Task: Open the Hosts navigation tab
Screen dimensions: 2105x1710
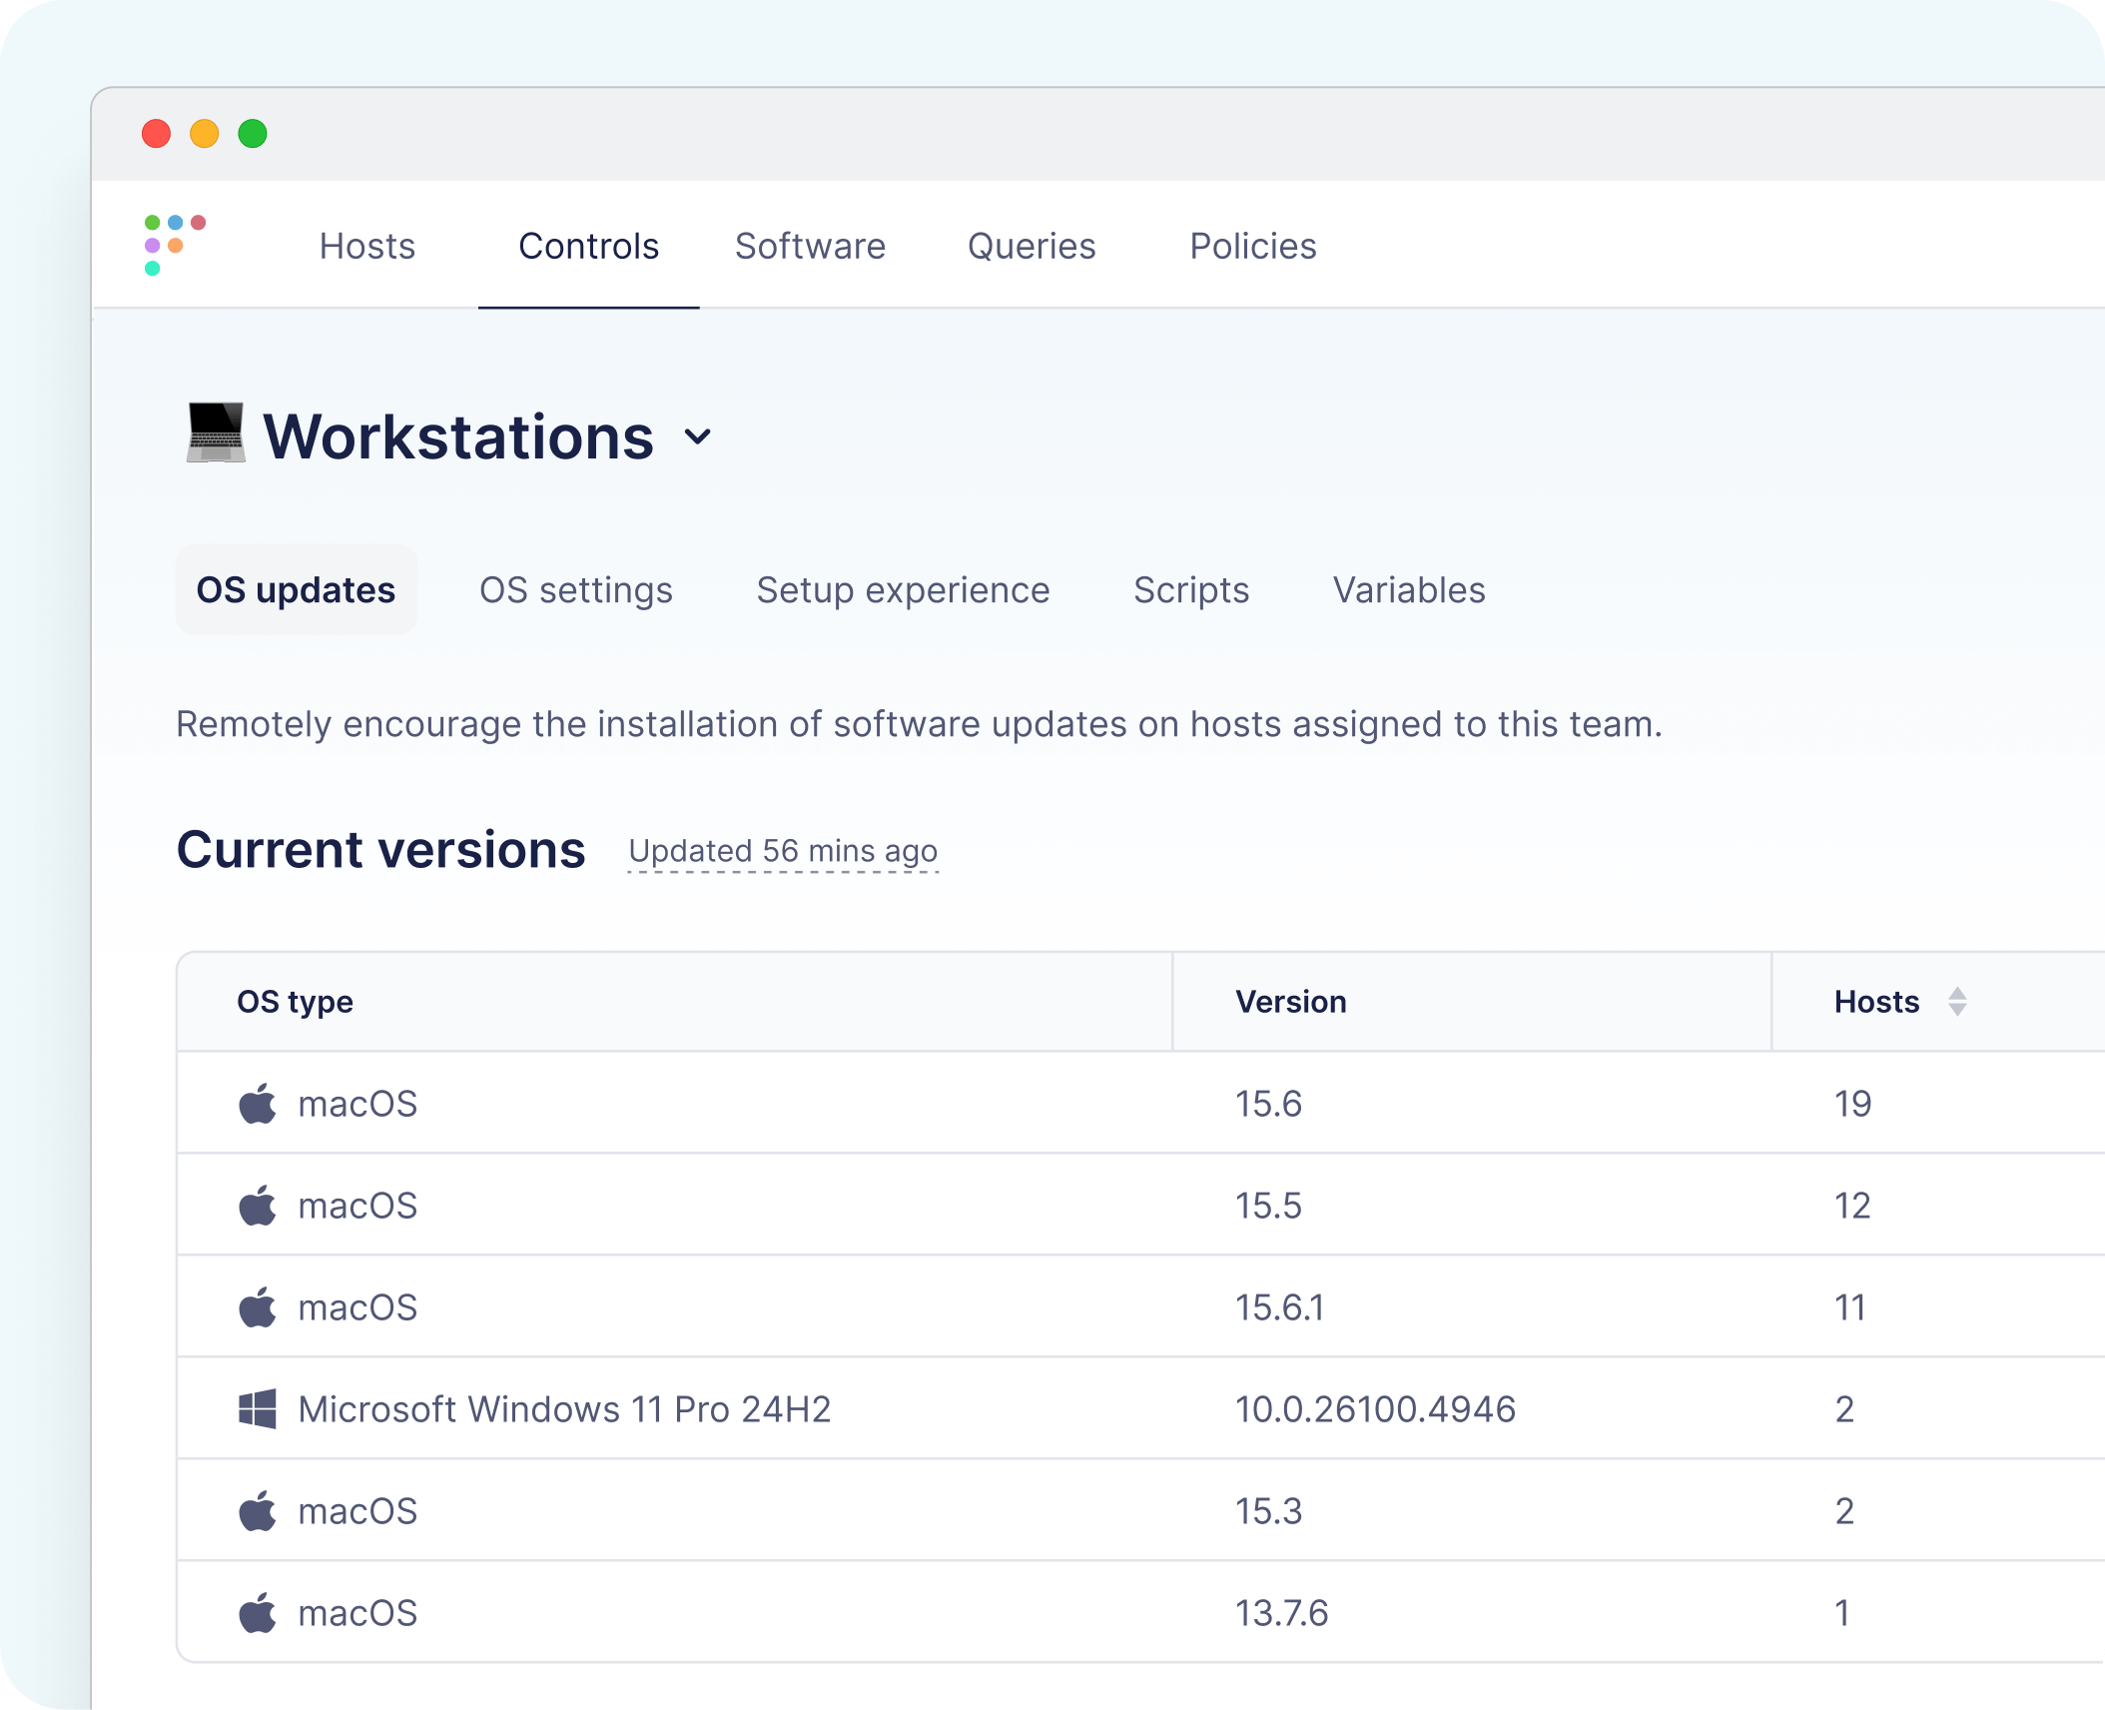Action: tap(367, 246)
